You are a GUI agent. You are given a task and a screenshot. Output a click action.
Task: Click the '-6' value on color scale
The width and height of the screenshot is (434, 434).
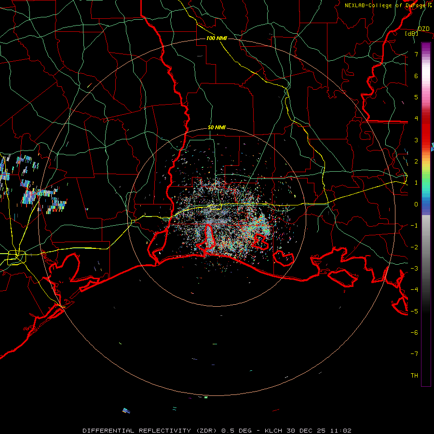pos(414,333)
